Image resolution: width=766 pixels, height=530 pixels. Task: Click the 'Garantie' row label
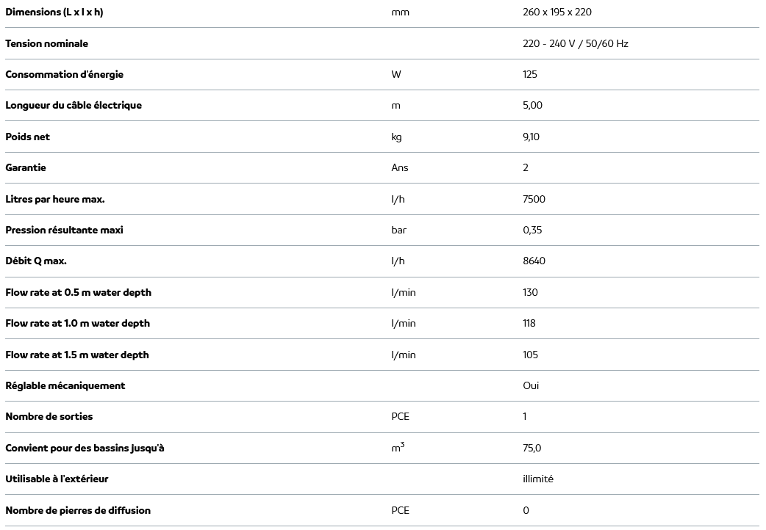(x=26, y=167)
